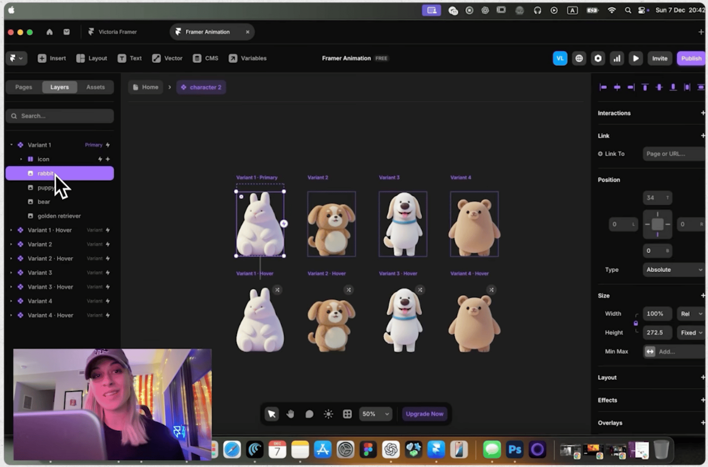Click the grid component icon in bottom toolbar
708x467 pixels.
click(x=347, y=414)
